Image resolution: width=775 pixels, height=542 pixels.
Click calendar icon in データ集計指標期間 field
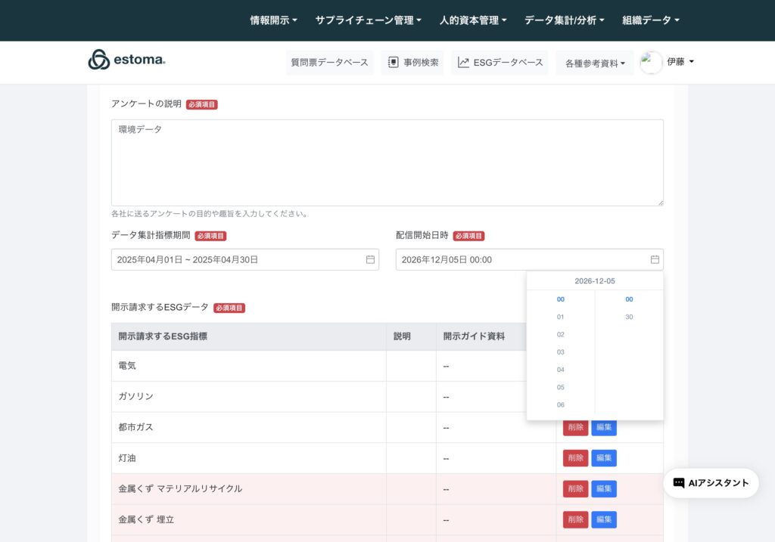click(x=370, y=259)
